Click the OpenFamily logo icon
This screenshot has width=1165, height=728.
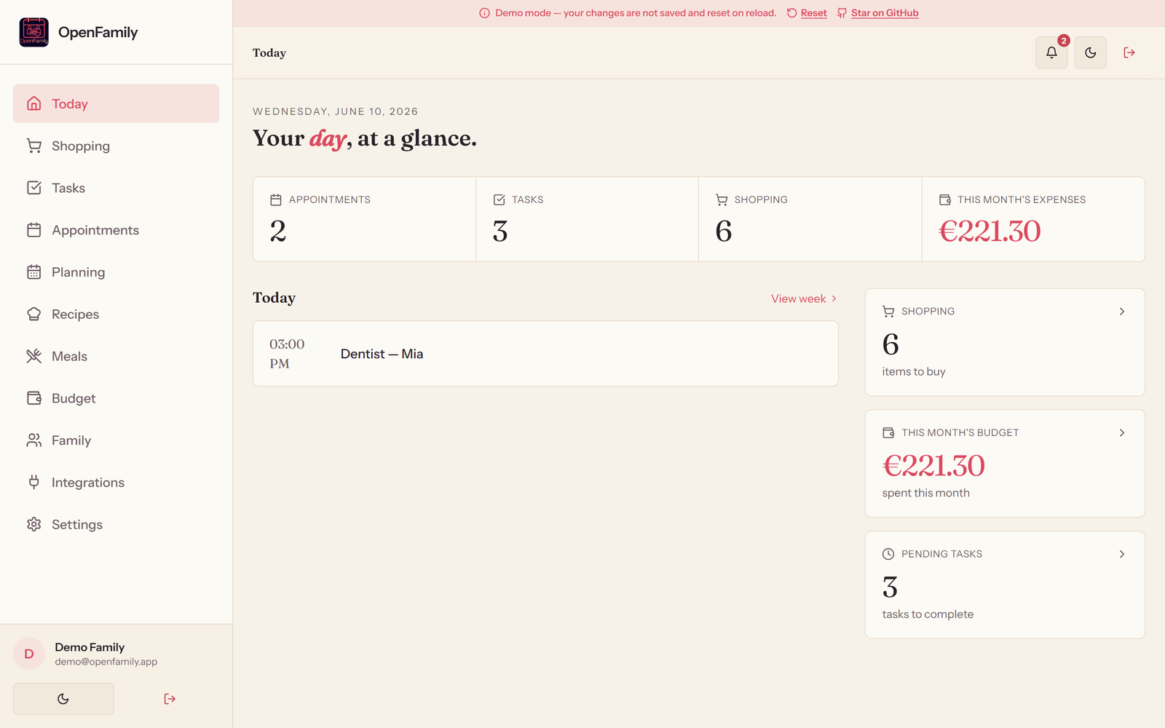coord(33,32)
